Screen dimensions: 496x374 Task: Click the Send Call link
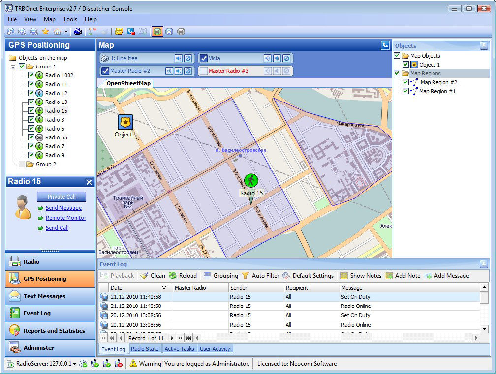(57, 228)
